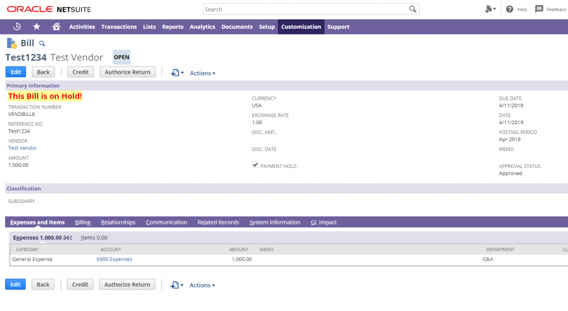The image size is (568, 311).
Task: Go to the Home house icon
Action: [x=56, y=27]
